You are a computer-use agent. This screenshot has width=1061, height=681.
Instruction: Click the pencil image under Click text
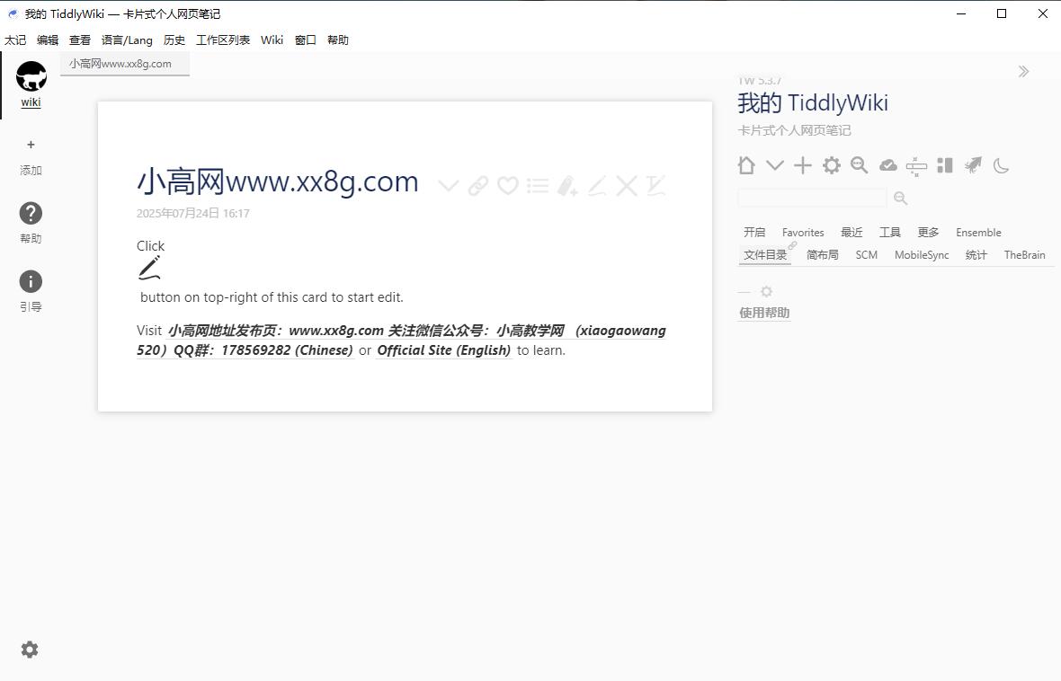(x=149, y=268)
